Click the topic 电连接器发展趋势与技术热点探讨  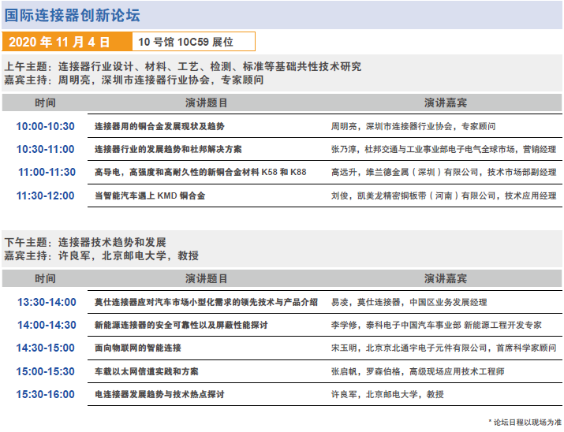(159, 395)
